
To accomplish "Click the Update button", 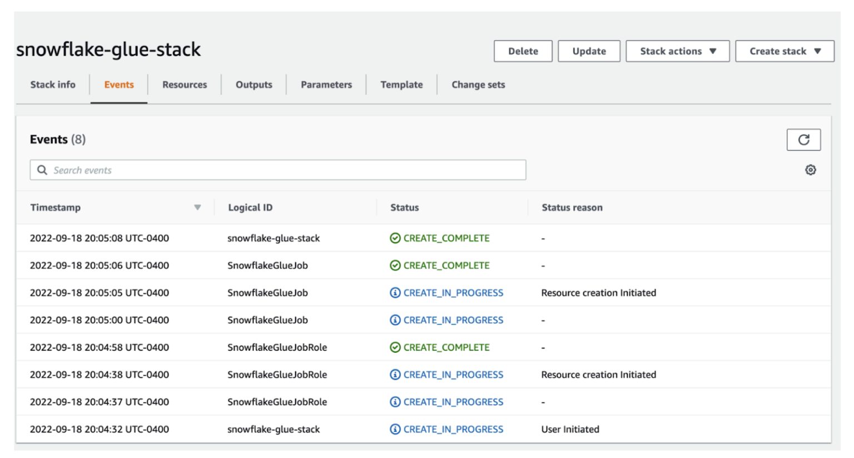I will click(589, 51).
